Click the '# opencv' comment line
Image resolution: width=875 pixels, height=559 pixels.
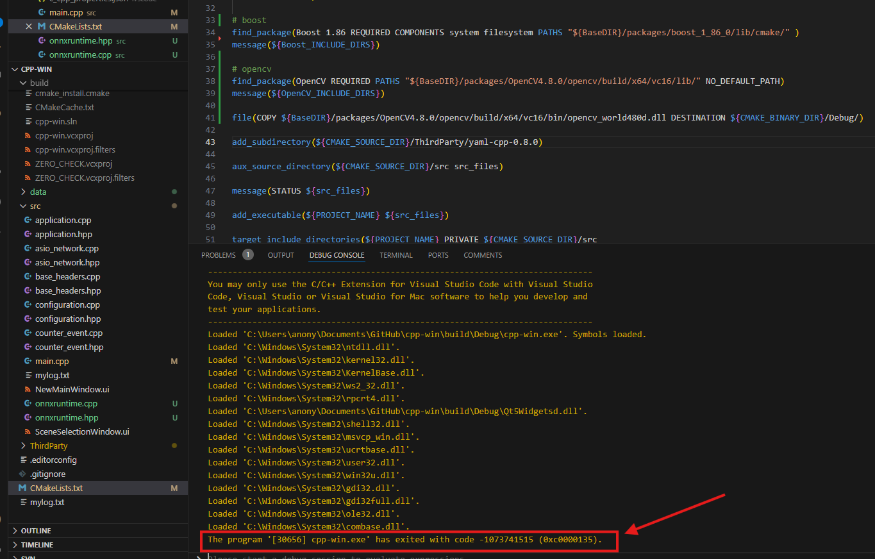coord(251,69)
